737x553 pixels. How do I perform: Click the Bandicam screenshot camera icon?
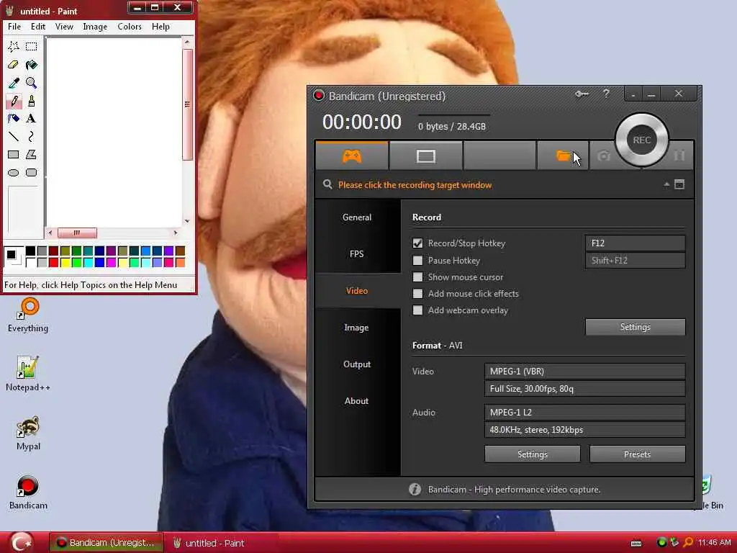coord(604,156)
